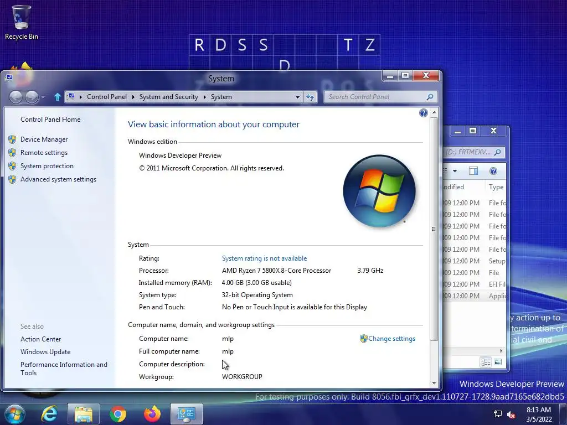Click the Back navigation arrow in System window
The height and width of the screenshot is (425, 567).
click(16, 97)
